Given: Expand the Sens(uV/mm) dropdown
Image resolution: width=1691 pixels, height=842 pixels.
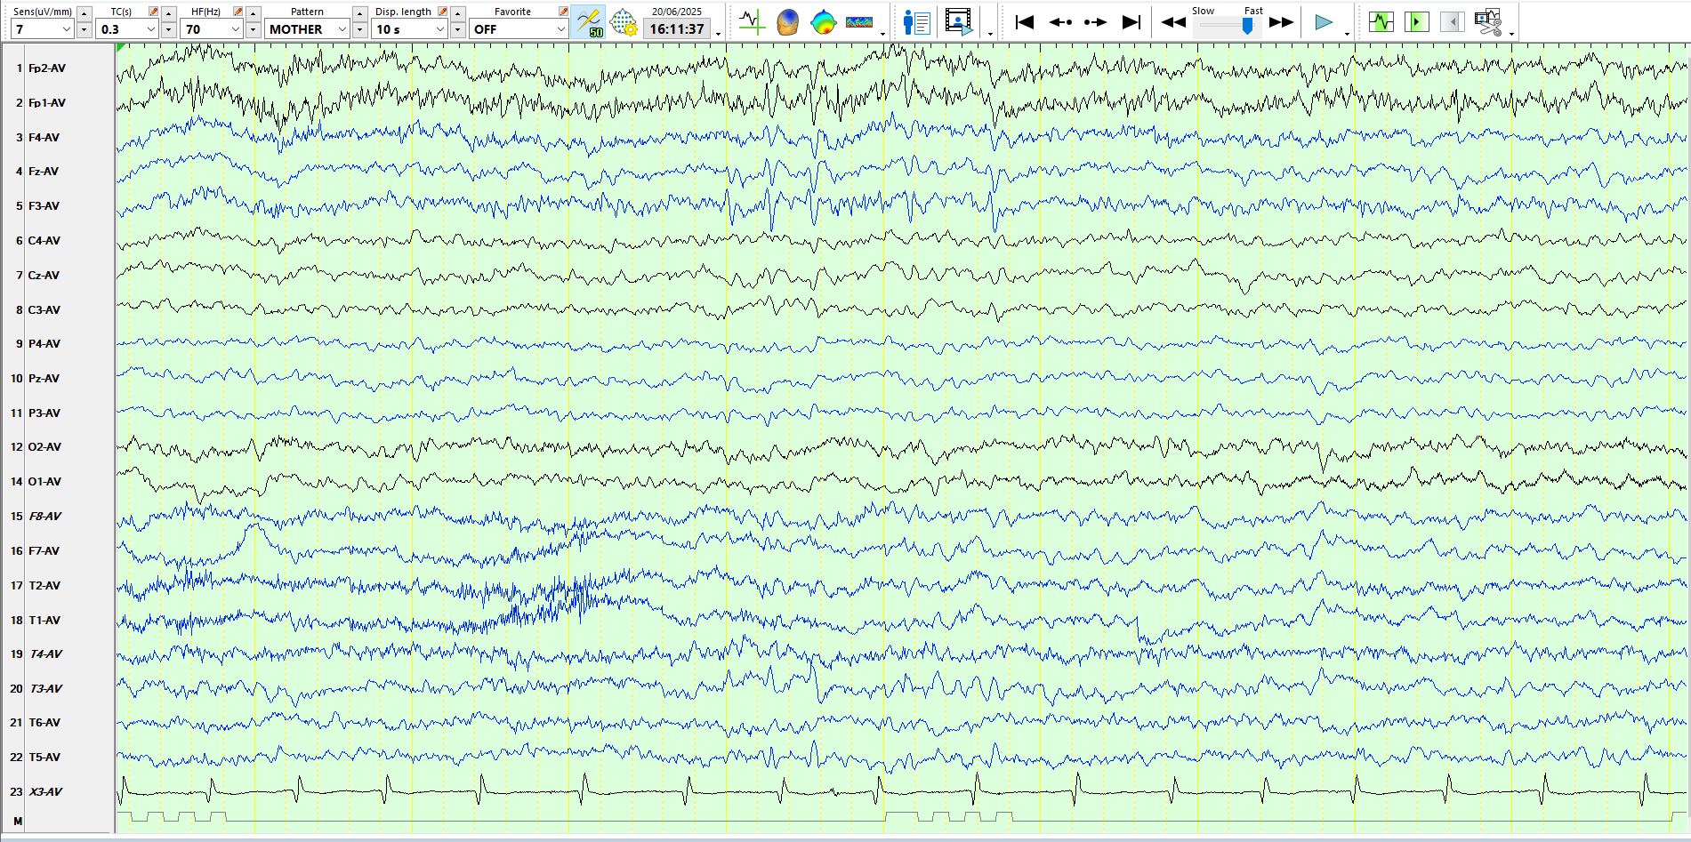Looking at the screenshot, I should tap(66, 29).
